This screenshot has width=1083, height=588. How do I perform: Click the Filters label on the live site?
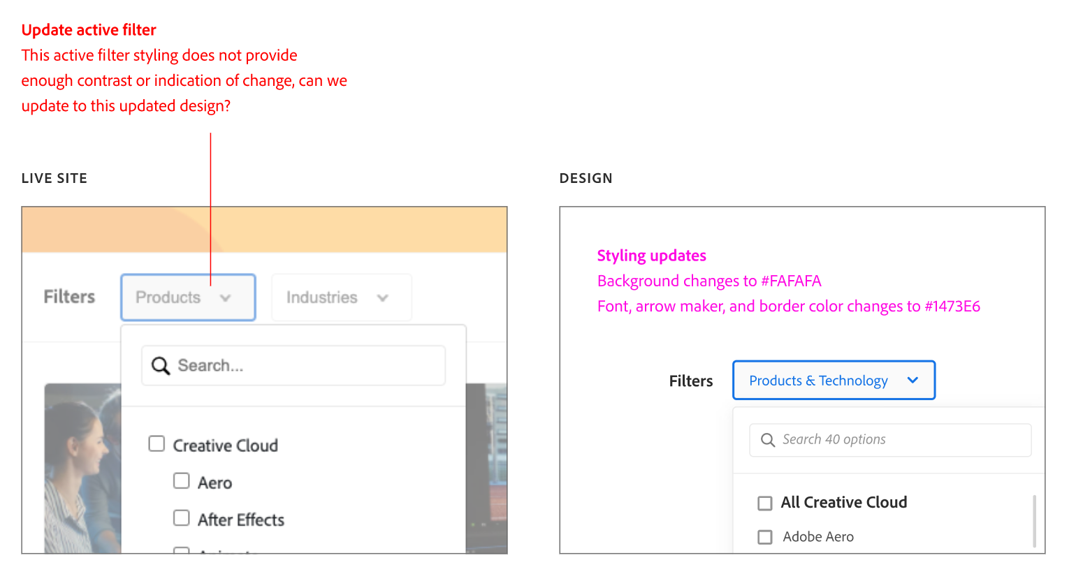click(68, 297)
